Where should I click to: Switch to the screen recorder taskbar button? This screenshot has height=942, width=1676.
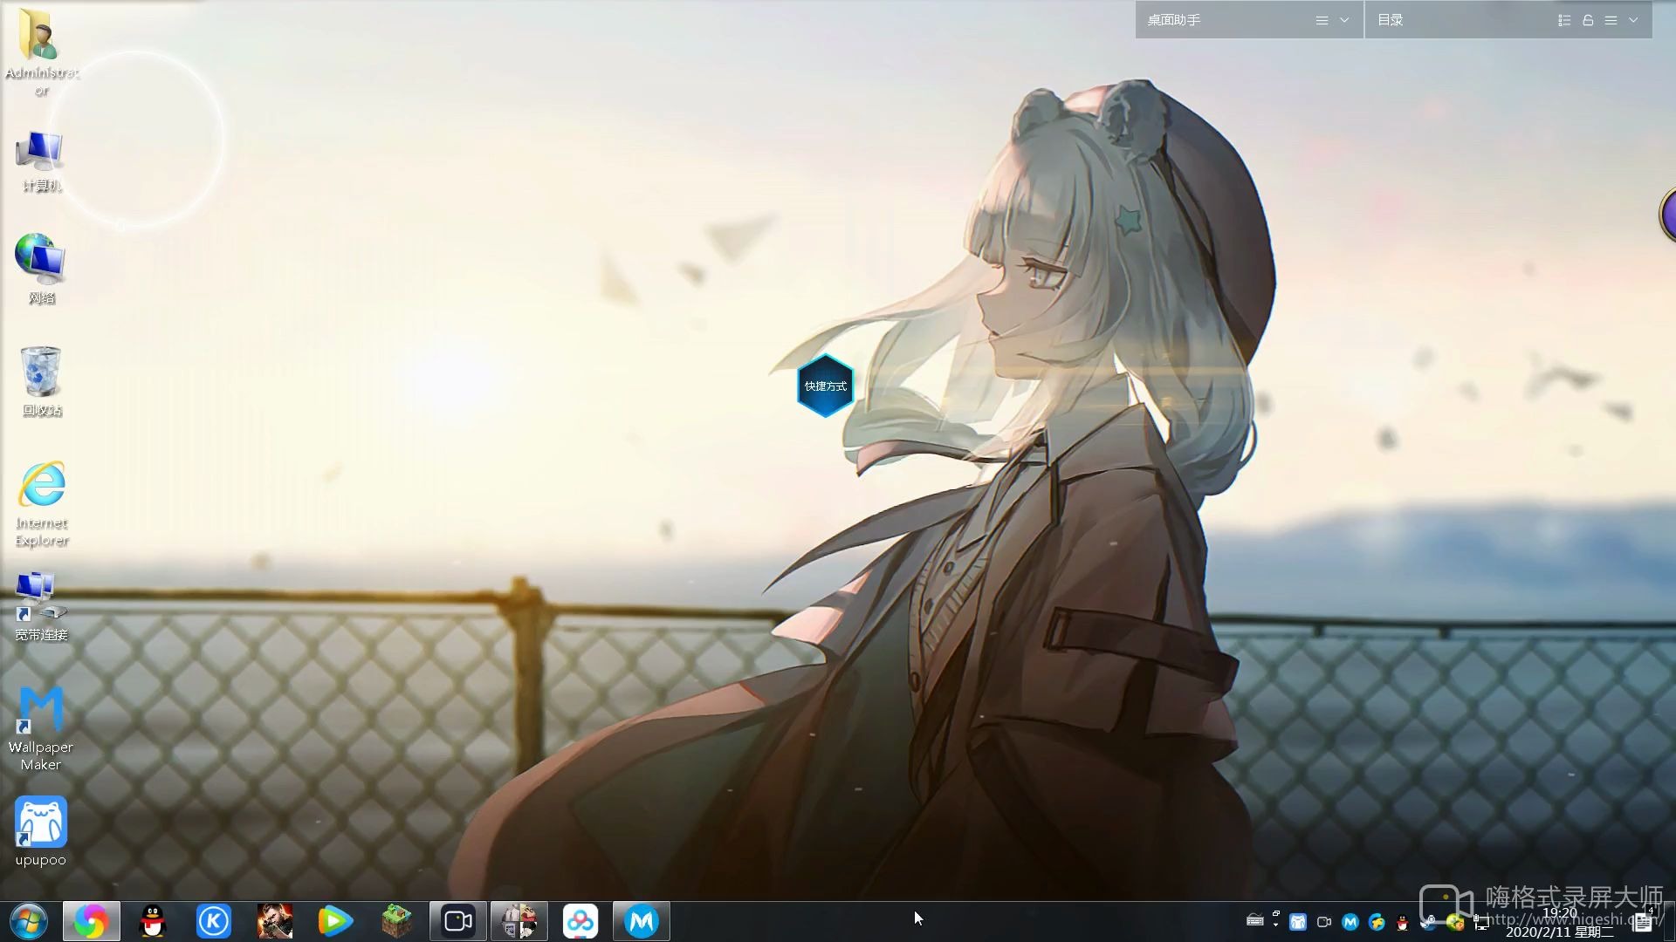(x=458, y=921)
